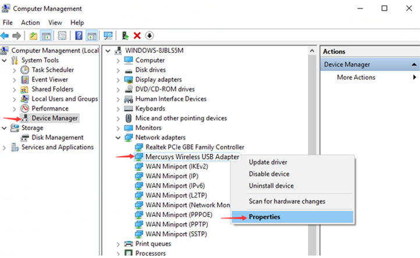Image resolution: width=420 pixels, height=258 pixels.
Task: Open Device Manager in the left tree
Action: pyautogui.click(x=54, y=118)
